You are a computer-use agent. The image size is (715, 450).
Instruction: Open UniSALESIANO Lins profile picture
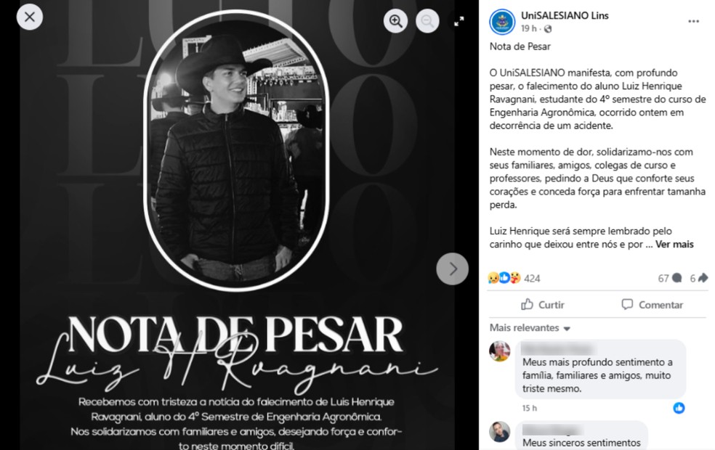click(502, 22)
